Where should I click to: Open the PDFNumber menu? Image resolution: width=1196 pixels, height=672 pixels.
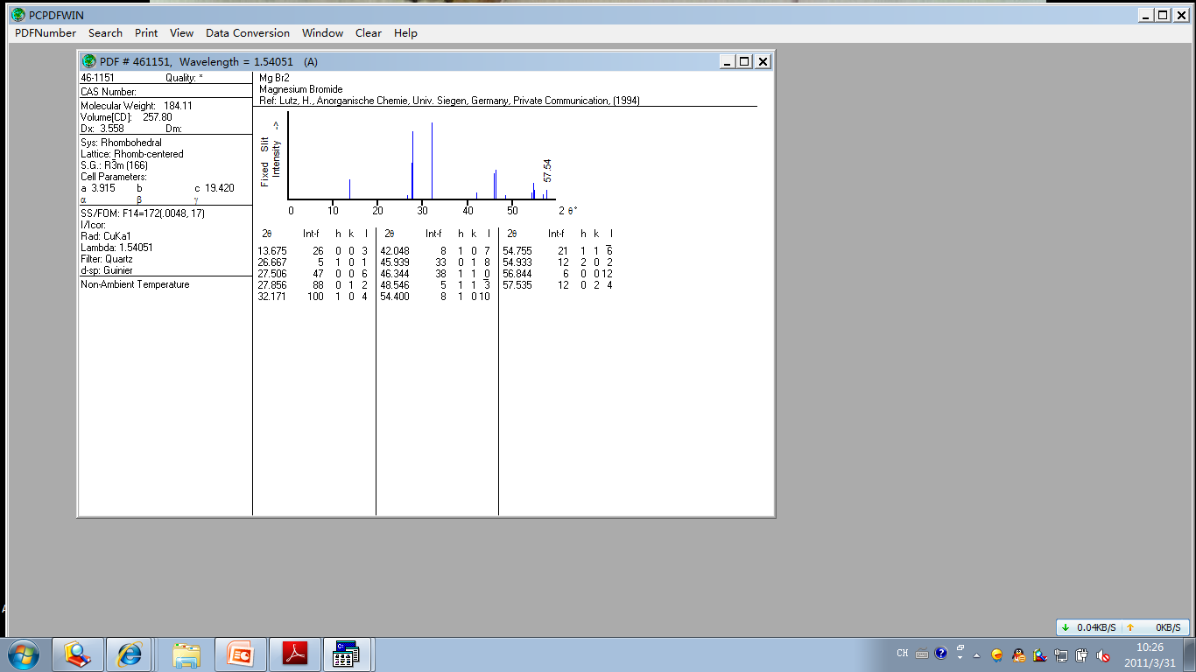click(x=46, y=33)
